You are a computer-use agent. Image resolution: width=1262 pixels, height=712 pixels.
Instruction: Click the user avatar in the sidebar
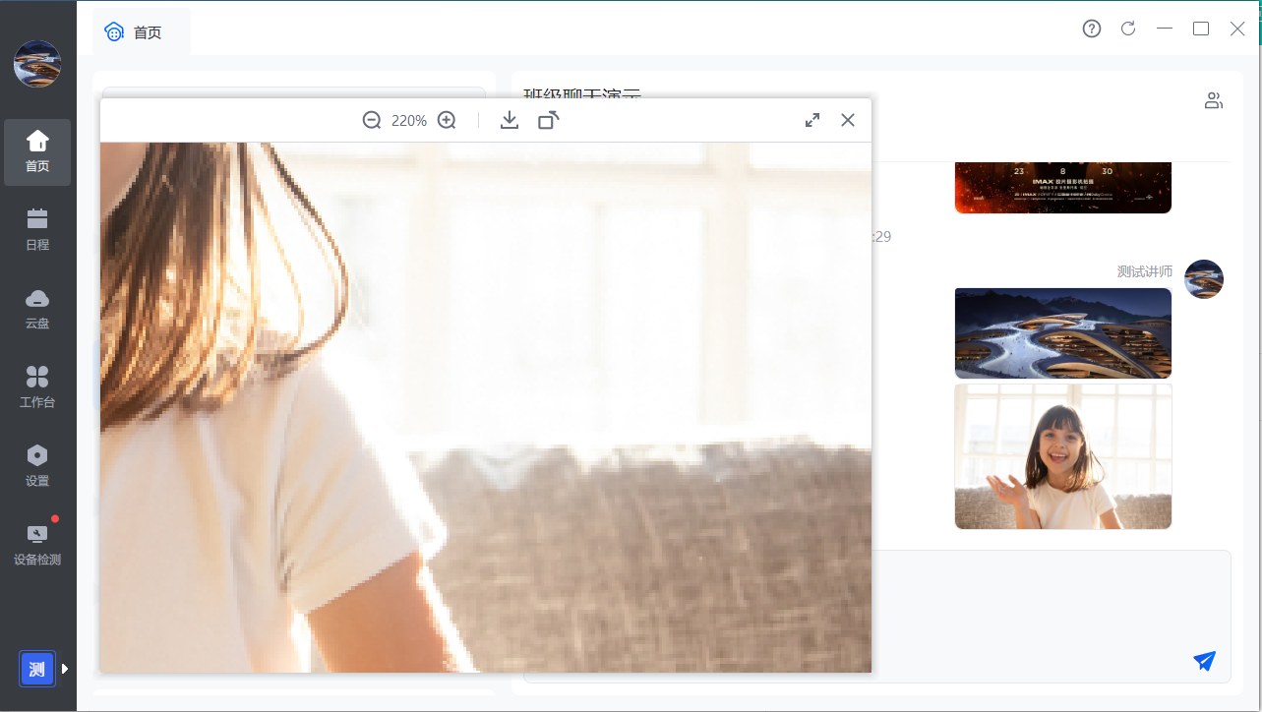(37, 64)
